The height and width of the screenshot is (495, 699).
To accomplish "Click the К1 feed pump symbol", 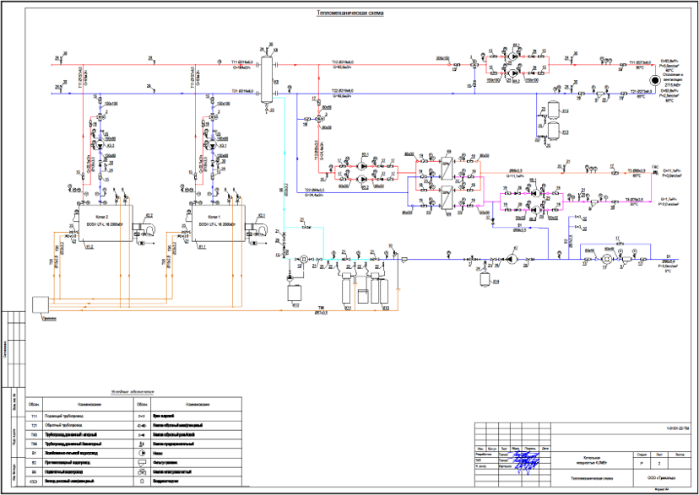I will (511, 259).
